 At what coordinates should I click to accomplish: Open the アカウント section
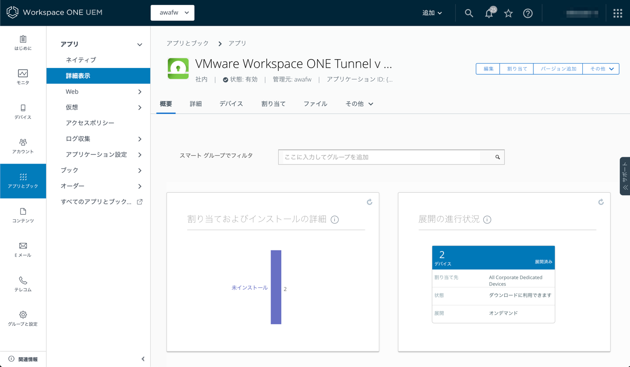coord(23,146)
